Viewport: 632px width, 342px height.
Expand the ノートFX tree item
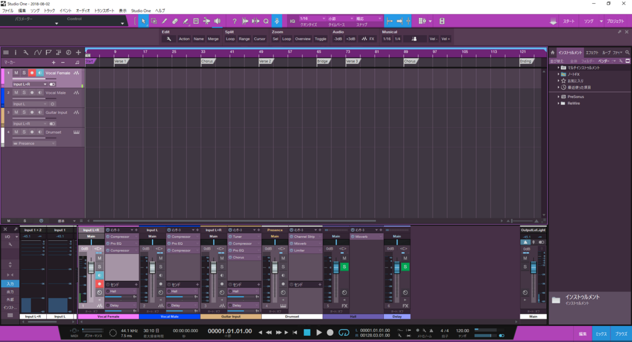coord(558,74)
